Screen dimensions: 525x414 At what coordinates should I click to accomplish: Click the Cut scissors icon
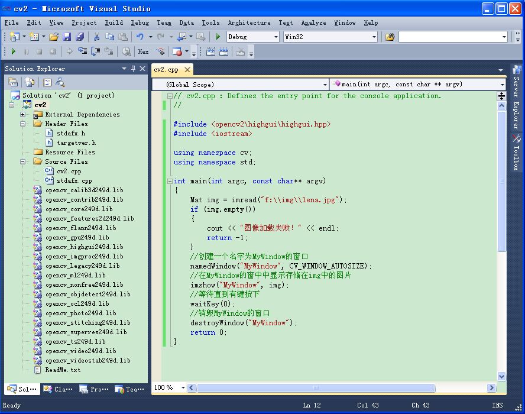(x=97, y=37)
